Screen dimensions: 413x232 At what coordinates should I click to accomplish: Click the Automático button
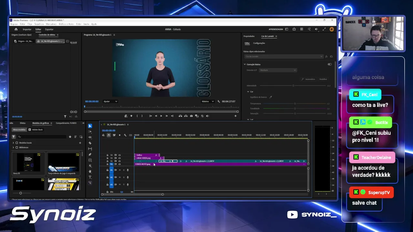click(308, 79)
